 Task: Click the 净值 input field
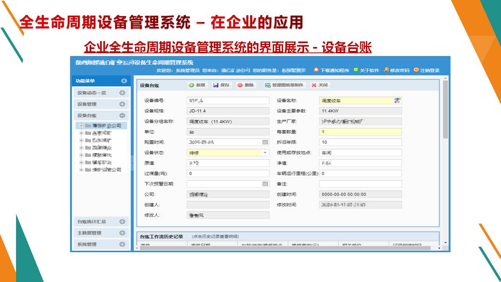point(360,163)
